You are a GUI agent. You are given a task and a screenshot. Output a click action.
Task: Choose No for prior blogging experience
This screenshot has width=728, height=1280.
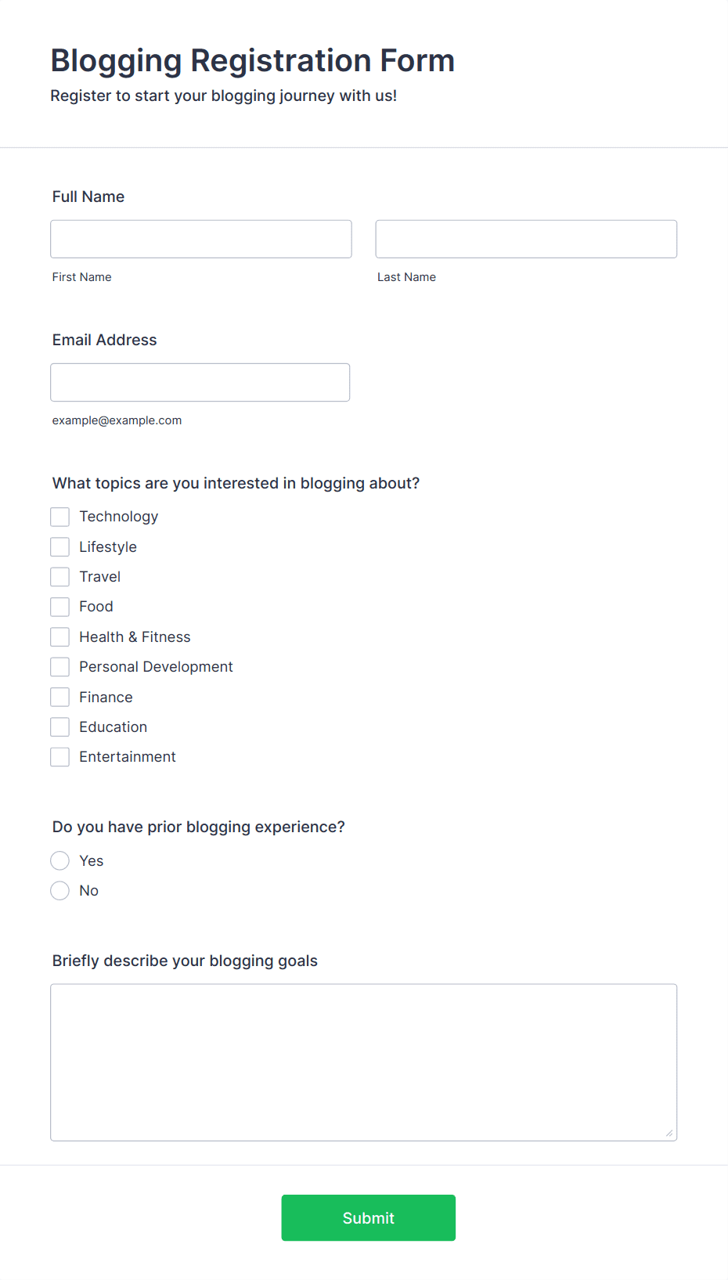click(60, 890)
